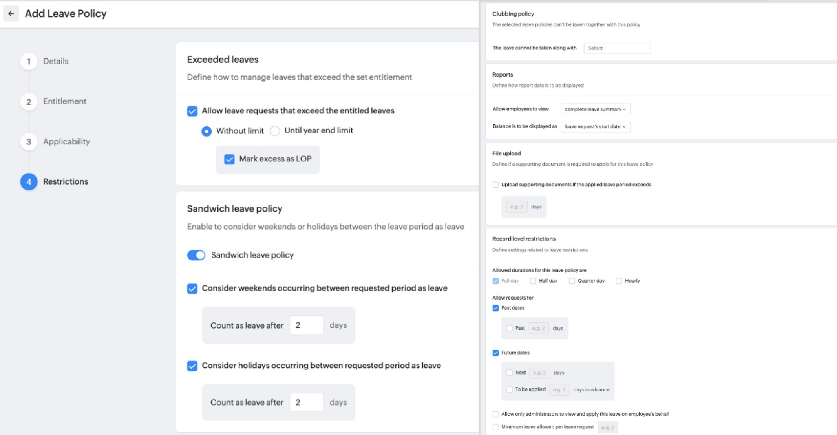Uncheck Past dates checkbox

point(495,308)
